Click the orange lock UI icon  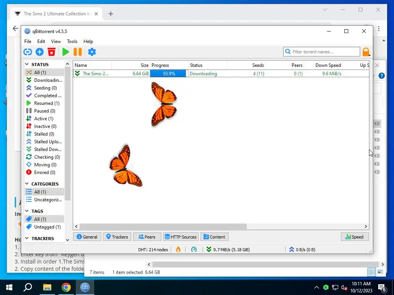(366, 52)
